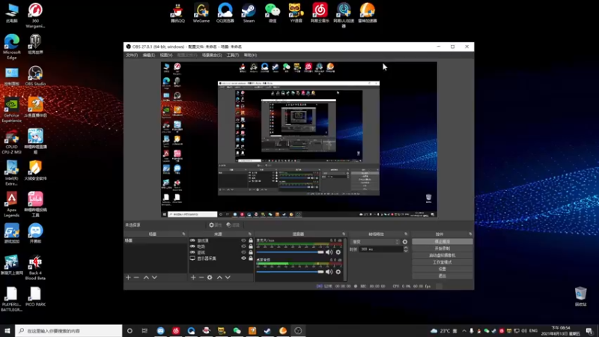Toggle lock of 显示器采集 source
Screen dimensions: 599x337
[251, 258]
